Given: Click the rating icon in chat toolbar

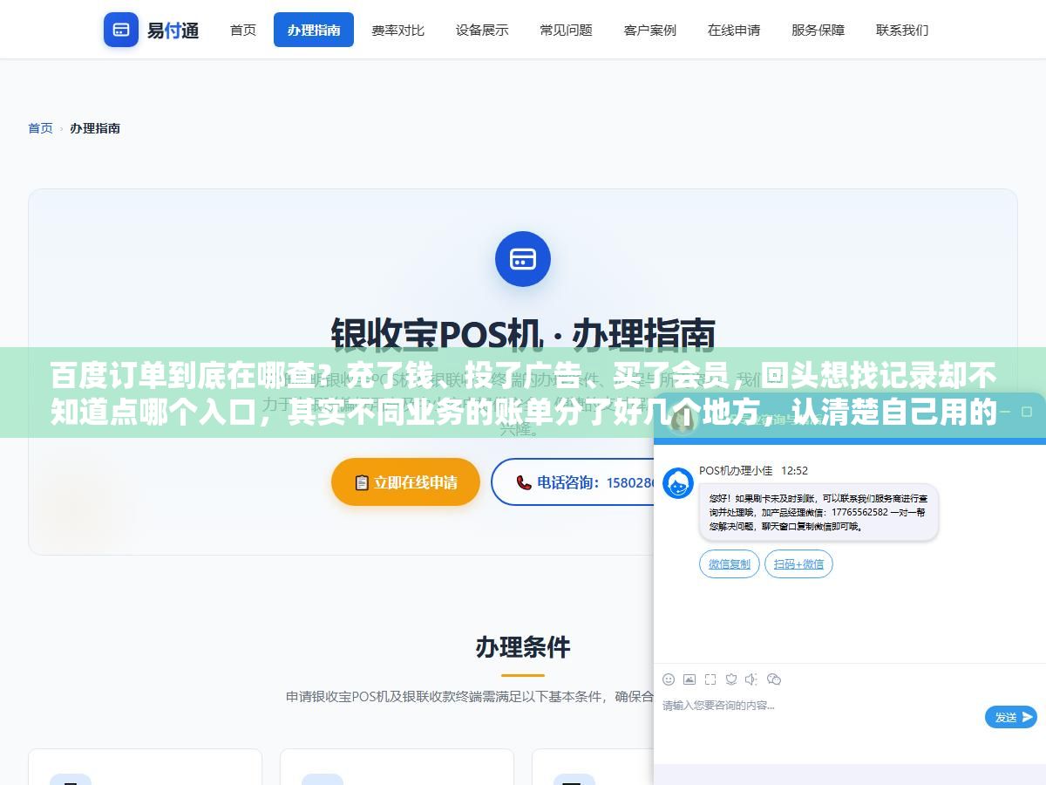Looking at the screenshot, I should click(x=731, y=679).
